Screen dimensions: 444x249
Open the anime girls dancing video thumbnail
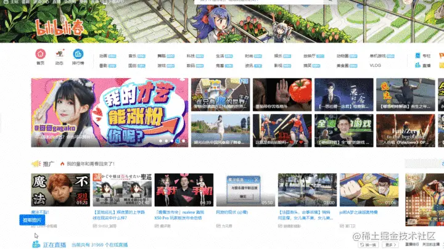[x=282, y=131]
